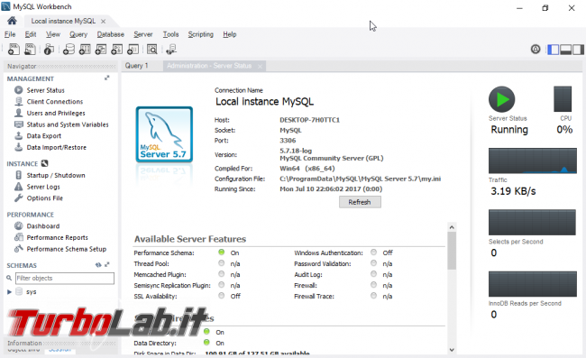Close the Local instance MySQL tab

click(103, 22)
